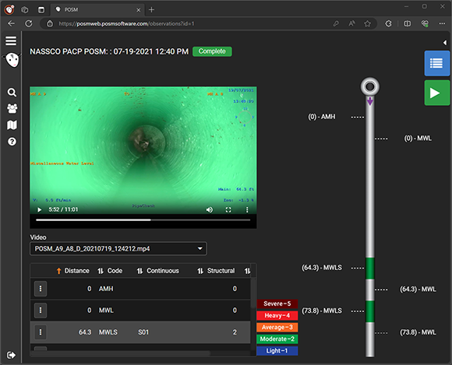Select the POSM browser tab
The width and height of the screenshot is (452, 365).
coord(97,10)
